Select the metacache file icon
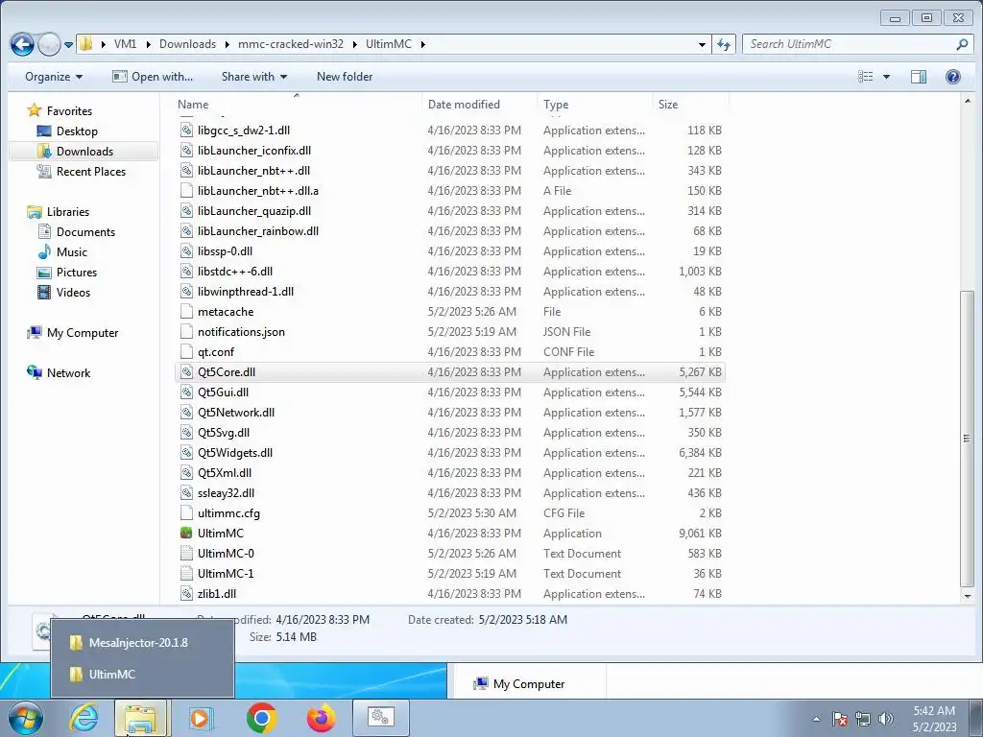The width and height of the screenshot is (983, 737). [186, 312]
